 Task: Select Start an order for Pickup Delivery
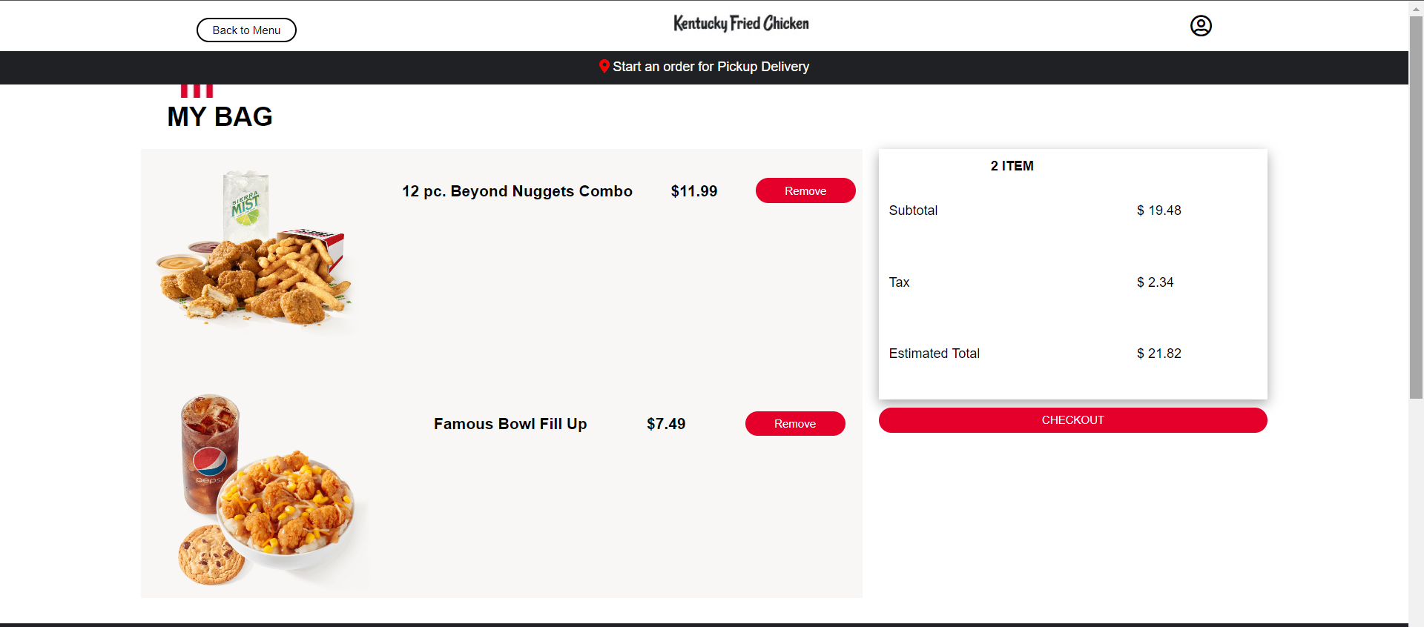coord(711,67)
